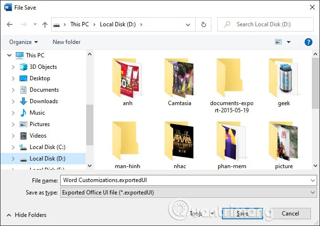Select Local Disk (C:) in the sidebar

coord(47,147)
